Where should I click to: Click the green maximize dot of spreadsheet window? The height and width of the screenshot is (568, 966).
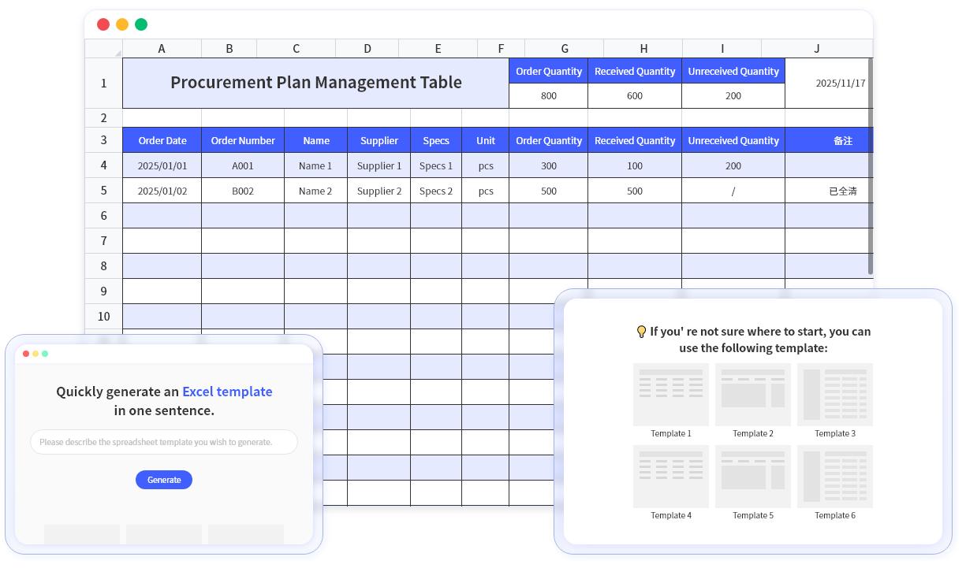pyautogui.click(x=141, y=24)
